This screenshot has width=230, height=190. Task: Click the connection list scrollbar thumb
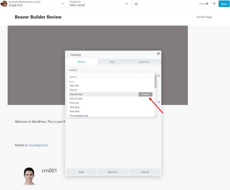[155, 81]
